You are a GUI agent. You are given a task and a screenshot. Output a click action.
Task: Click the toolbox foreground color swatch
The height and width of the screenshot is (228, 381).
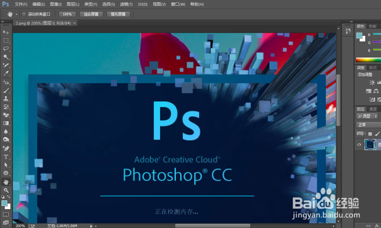[x=4, y=203]
